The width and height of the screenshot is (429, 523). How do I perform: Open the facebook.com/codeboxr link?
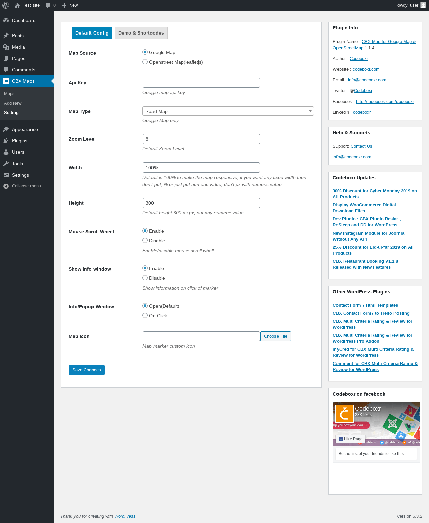pos(385,102)
